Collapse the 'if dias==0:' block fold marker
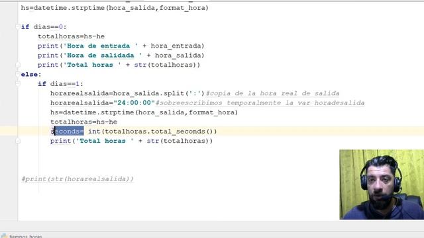This screenshot has width=424, height=238. tap(18, 26)
